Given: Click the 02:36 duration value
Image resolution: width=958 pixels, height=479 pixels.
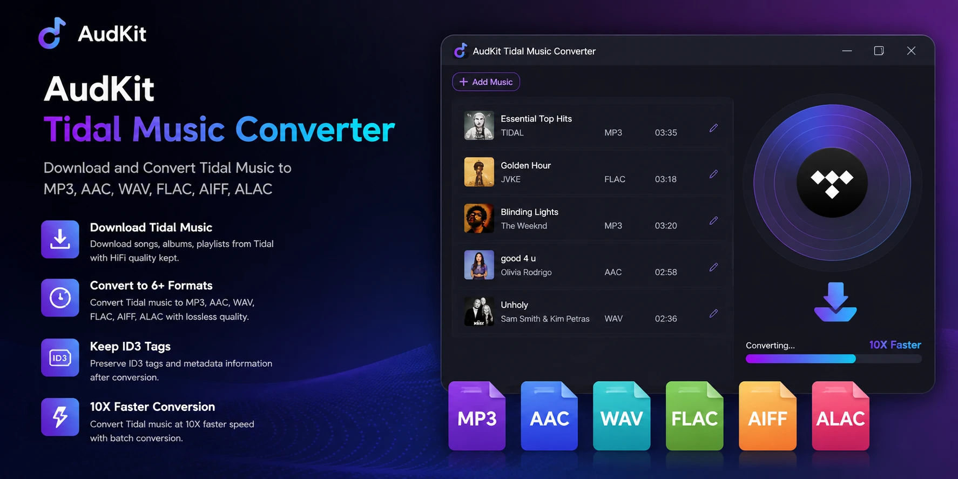Looking at the screenshot, I should (666, 319).
